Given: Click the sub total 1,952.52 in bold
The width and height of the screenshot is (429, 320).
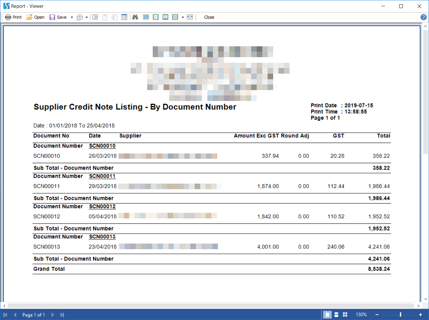Looking at the screenshot, I should click(379, 229).
